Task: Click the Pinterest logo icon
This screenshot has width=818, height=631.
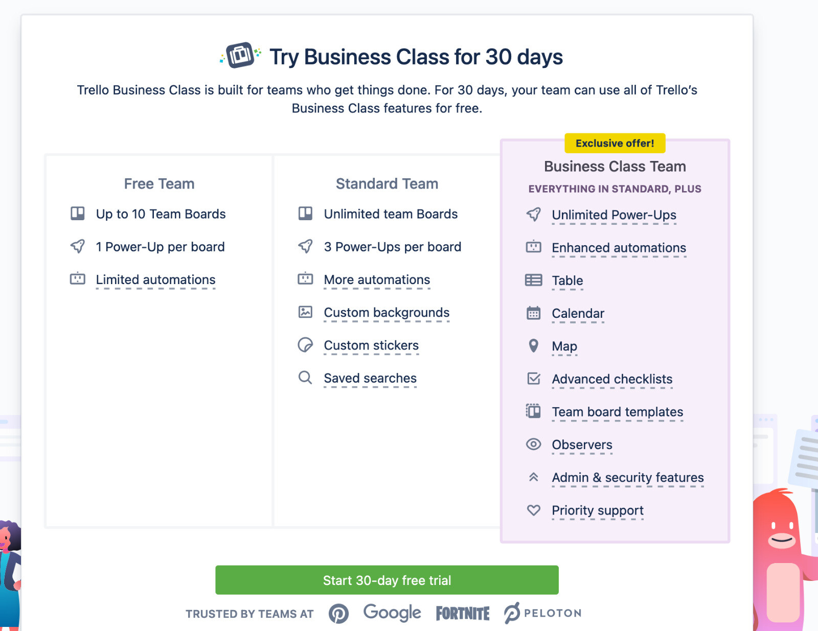Action: click(x=338, y=613)
